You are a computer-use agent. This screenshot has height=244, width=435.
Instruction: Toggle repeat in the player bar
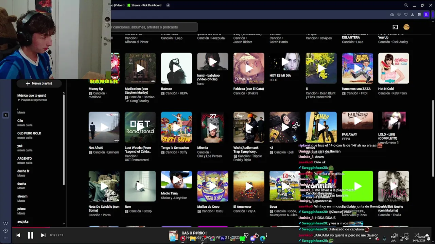point(406,235)
